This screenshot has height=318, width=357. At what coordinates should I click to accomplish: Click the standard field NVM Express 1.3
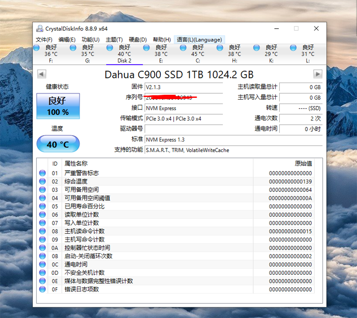[x=233, y=139]
